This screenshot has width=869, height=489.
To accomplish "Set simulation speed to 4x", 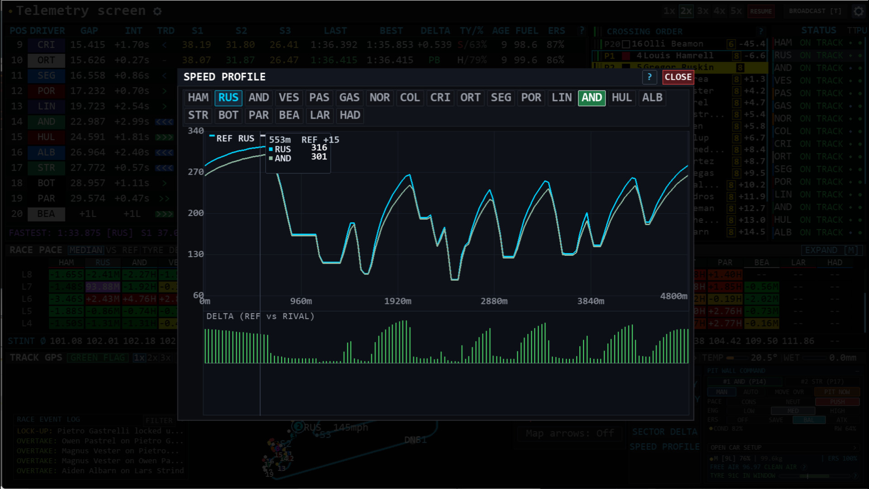I will [720, 11].
